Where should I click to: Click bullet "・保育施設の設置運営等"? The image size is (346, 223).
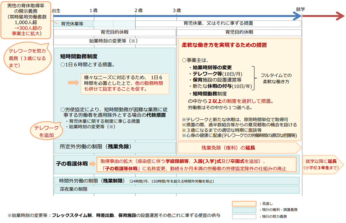pyautogui.click(x=215, y=80)
